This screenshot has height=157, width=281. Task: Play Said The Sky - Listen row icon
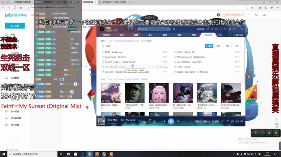(158, 67)
